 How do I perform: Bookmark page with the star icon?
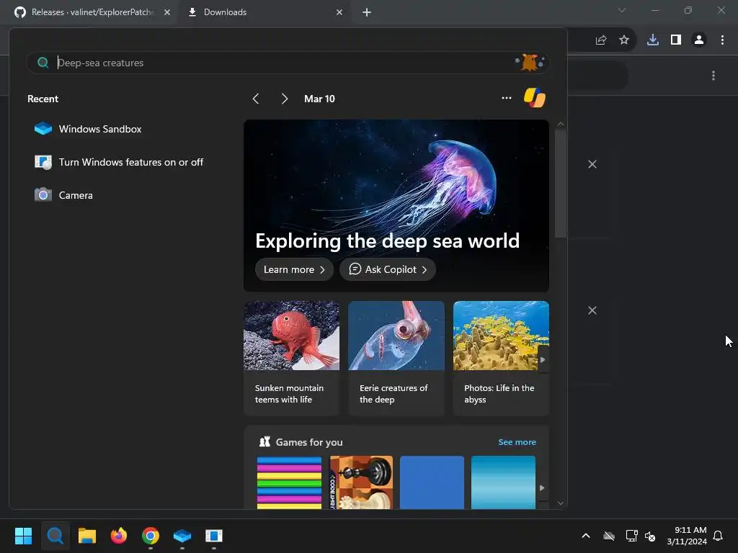(624, 40)
